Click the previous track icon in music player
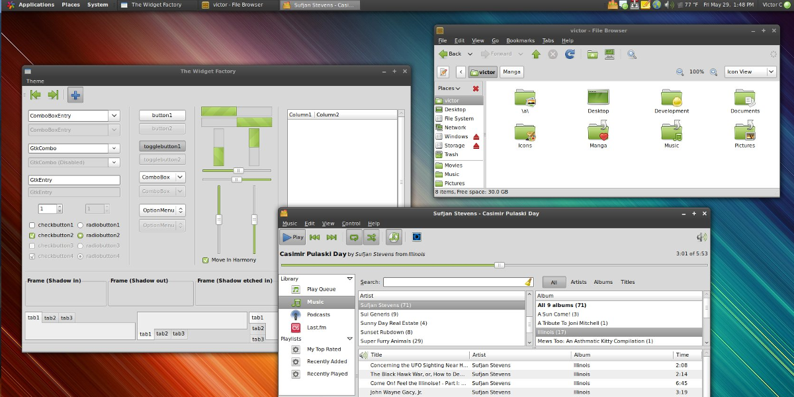The width and height of the screenshot is (794, 397). click(315, 237)
